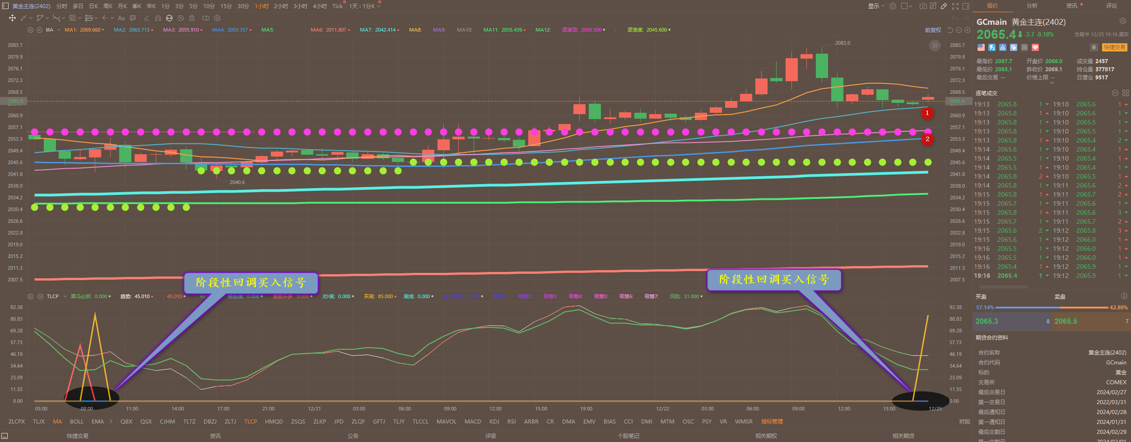Enable the magnet snap tool
This screenshot has width=1131, height=442.
point(158,18)
